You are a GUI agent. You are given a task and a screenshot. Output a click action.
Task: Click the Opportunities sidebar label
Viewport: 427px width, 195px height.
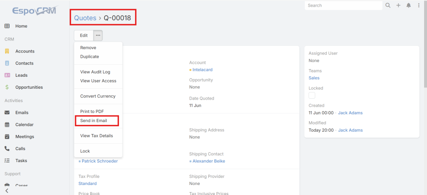(x=29, y=87)
